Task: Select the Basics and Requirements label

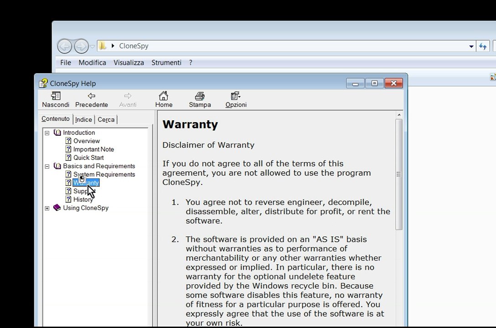Action: coord(99,166)
